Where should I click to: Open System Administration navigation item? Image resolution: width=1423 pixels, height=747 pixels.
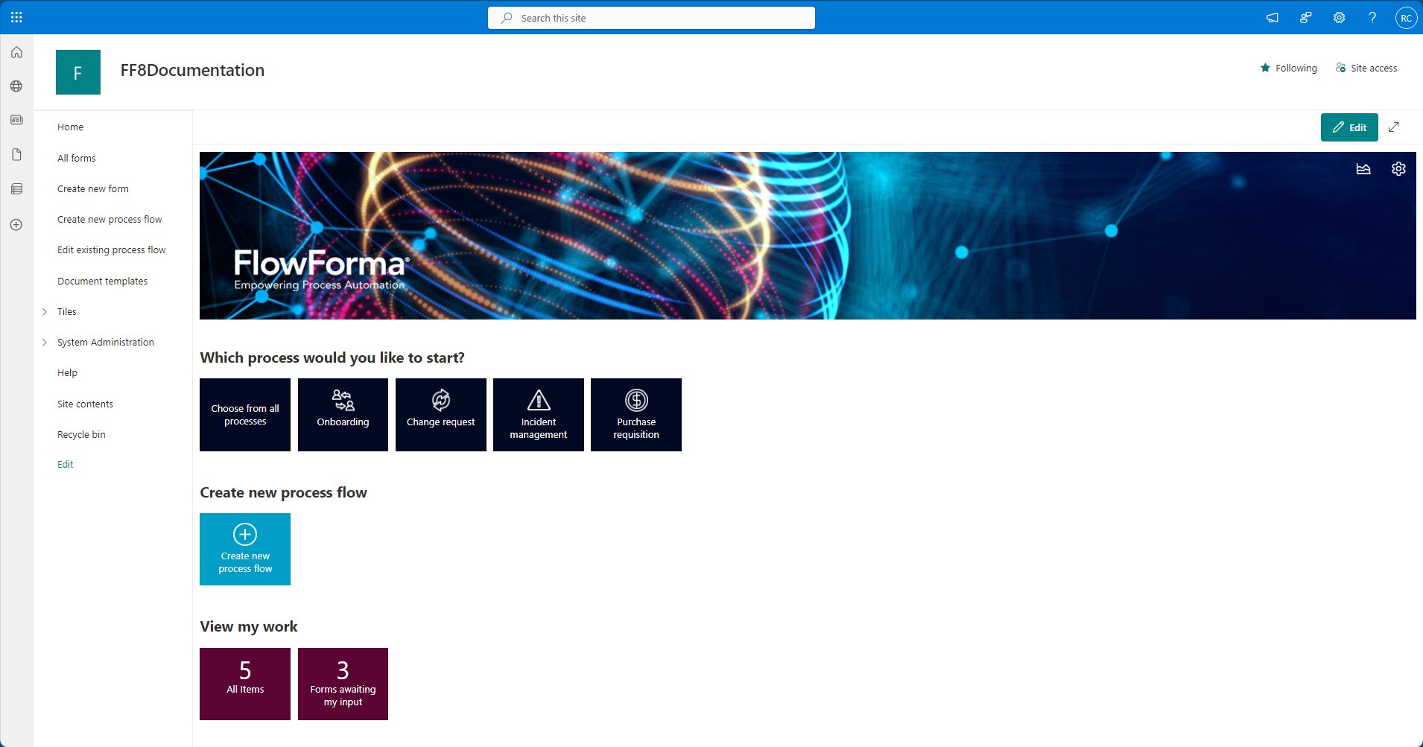tap(106, 343)
